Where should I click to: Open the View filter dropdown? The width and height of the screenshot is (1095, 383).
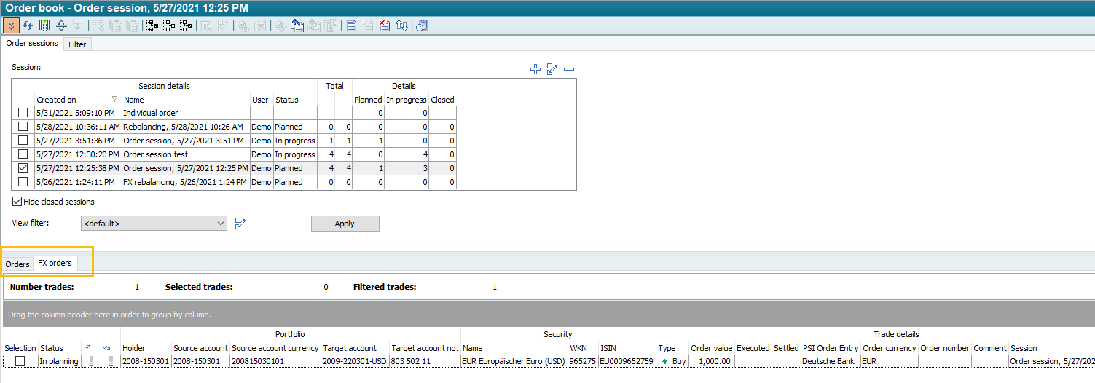coord(221,224)
